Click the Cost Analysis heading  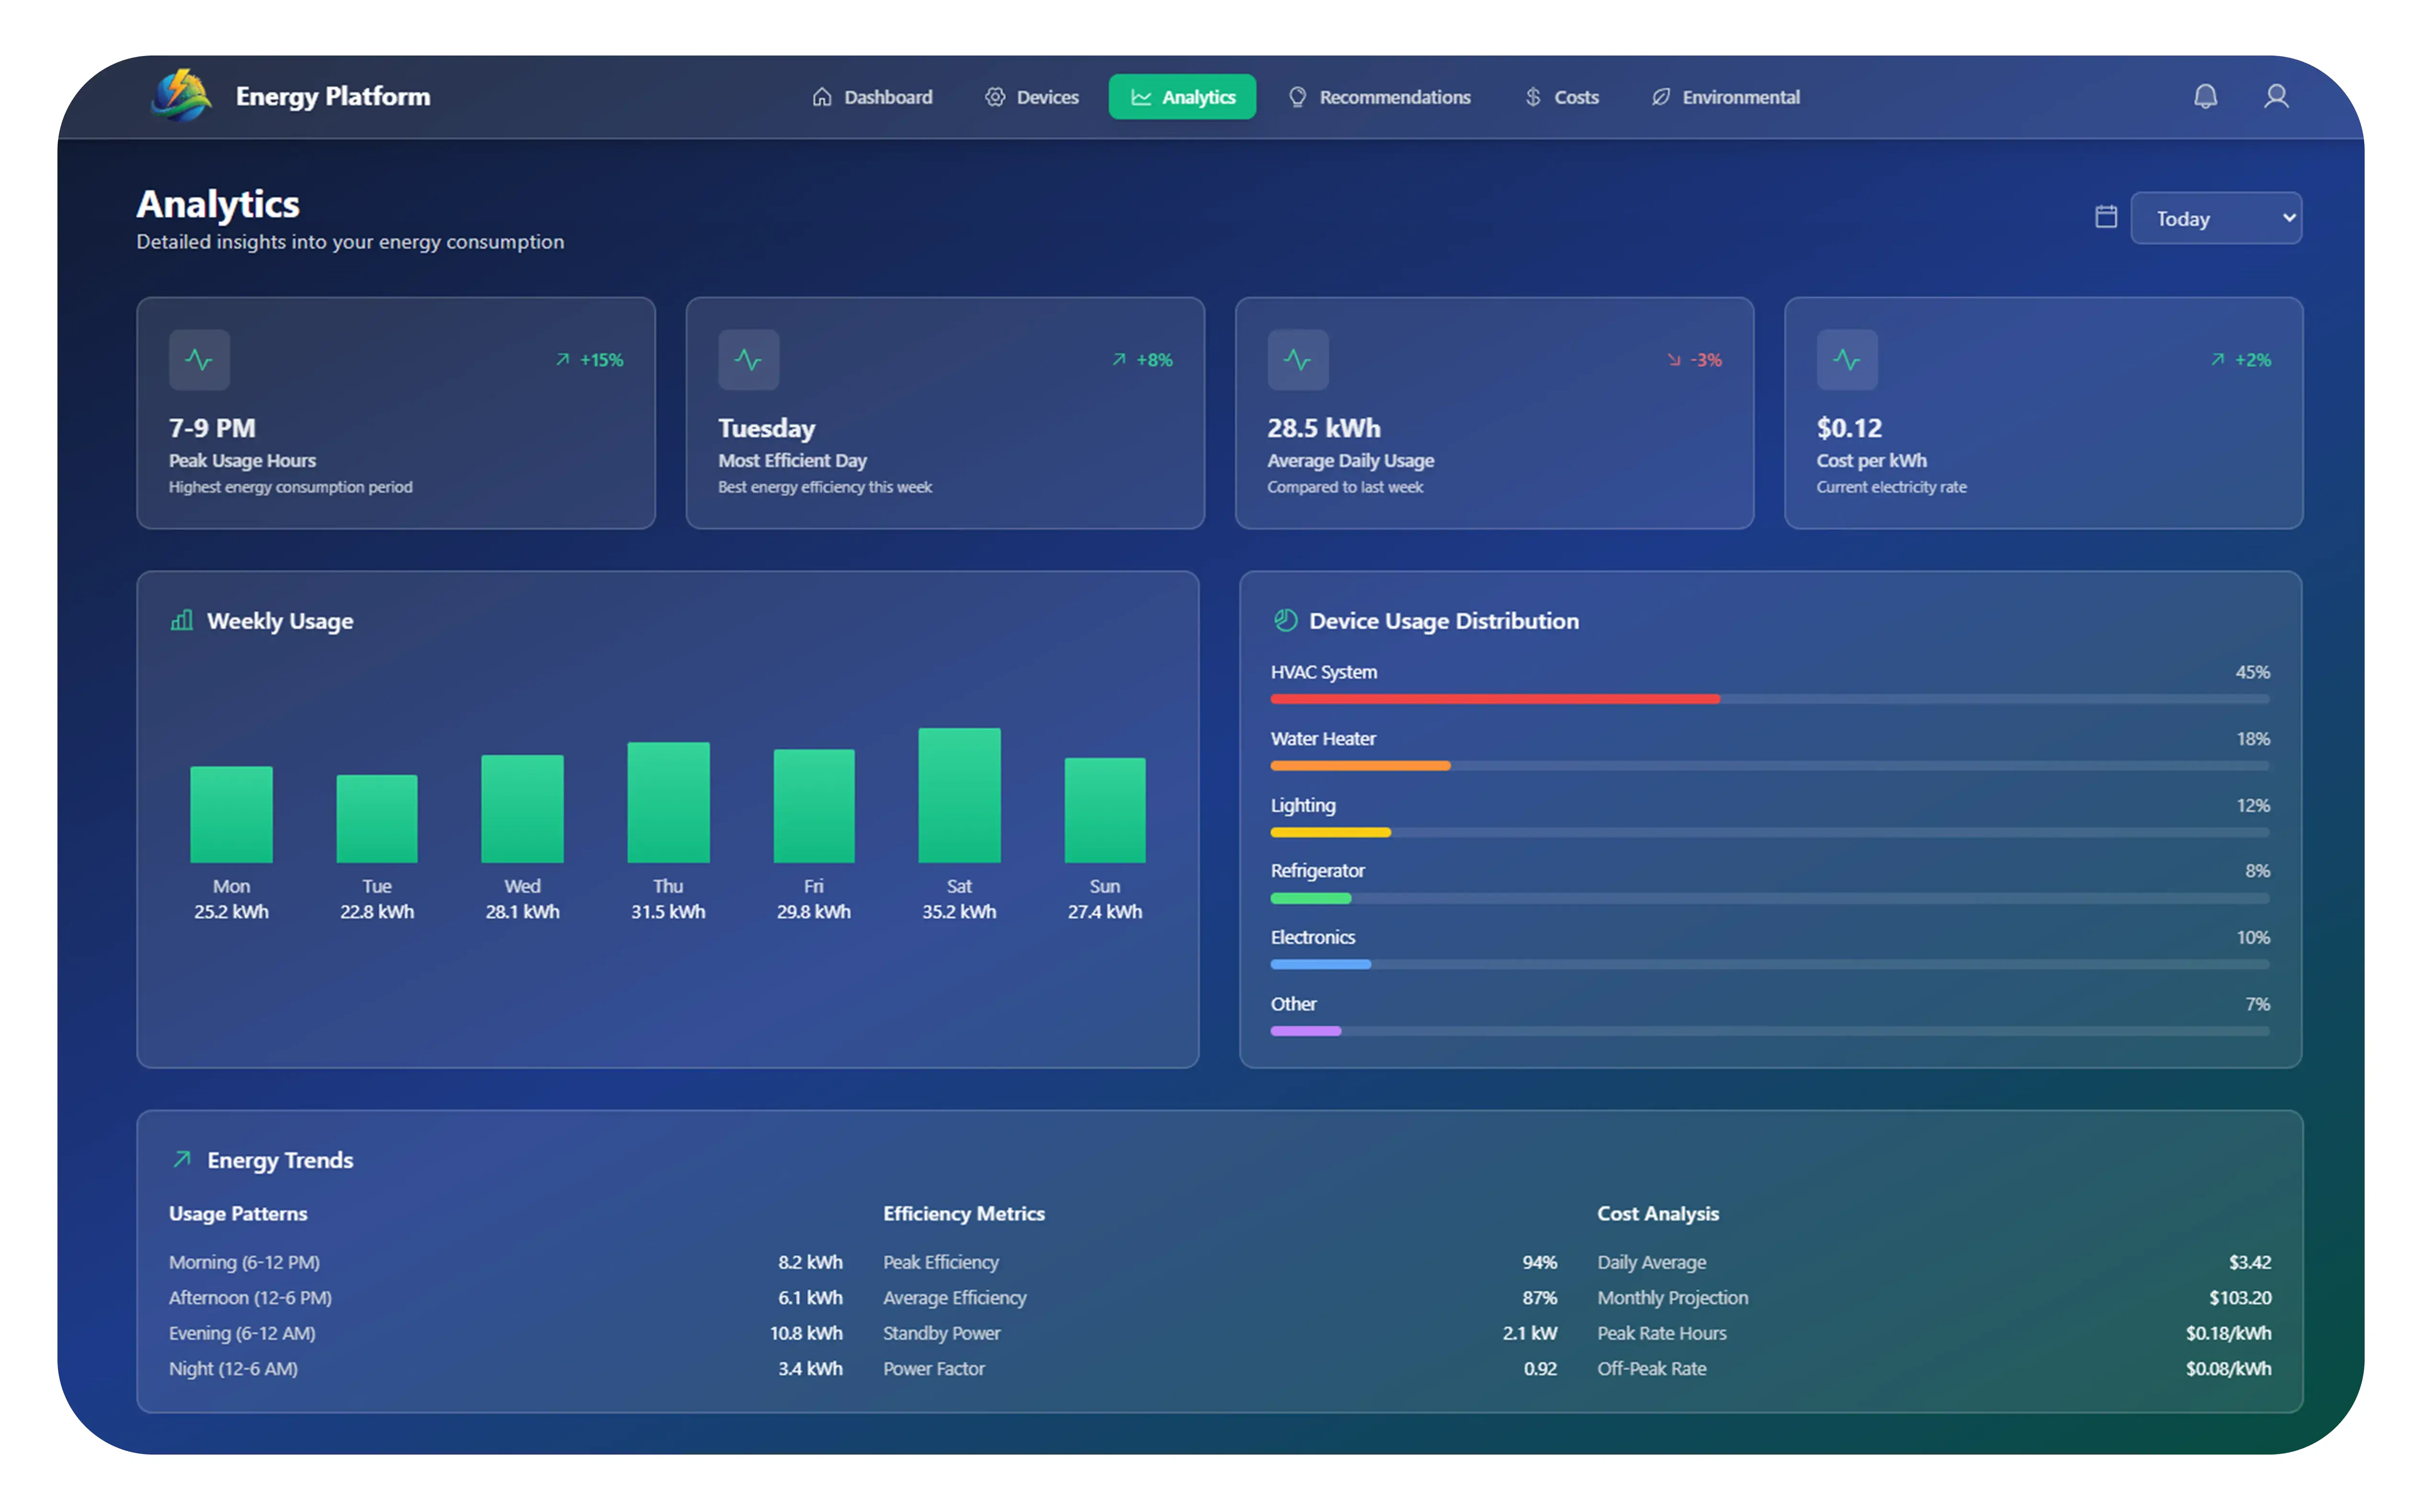point(1658,1213)
